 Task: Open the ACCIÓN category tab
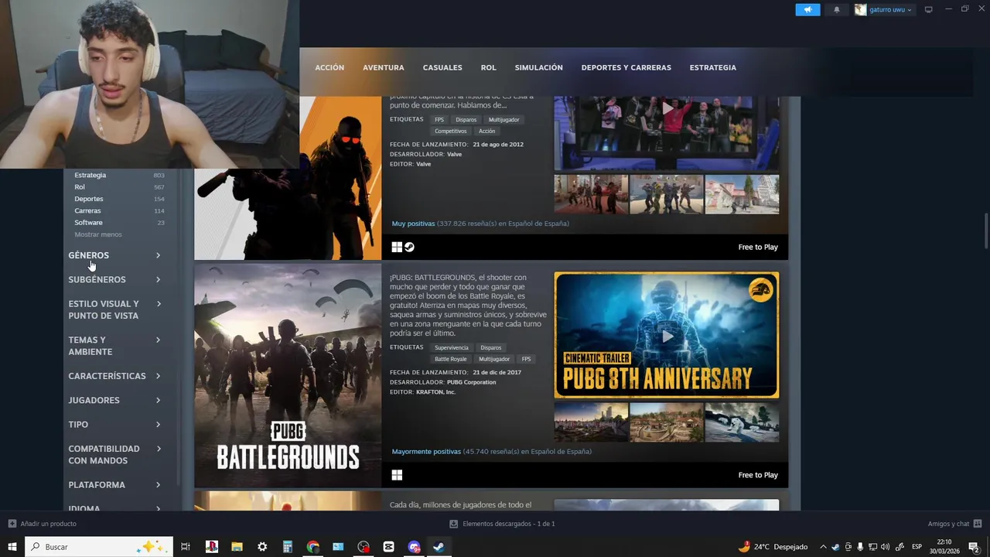329,67
